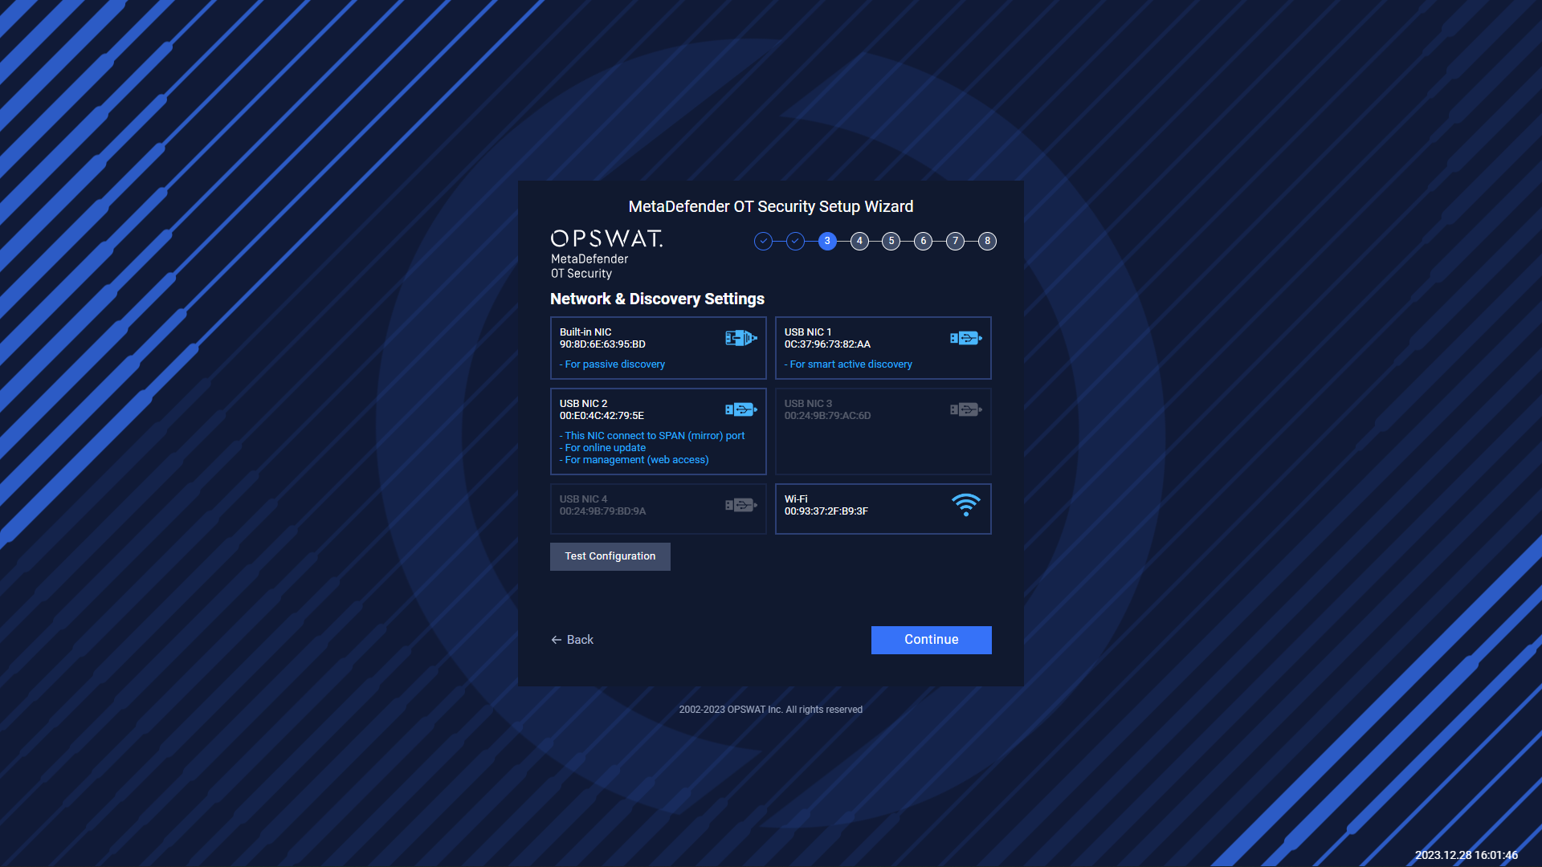The width and height of the screenshot is (1542, 867).
Task: Click the MetaDefender OT Security Setup Wizard title
Action: pos(771,206)
